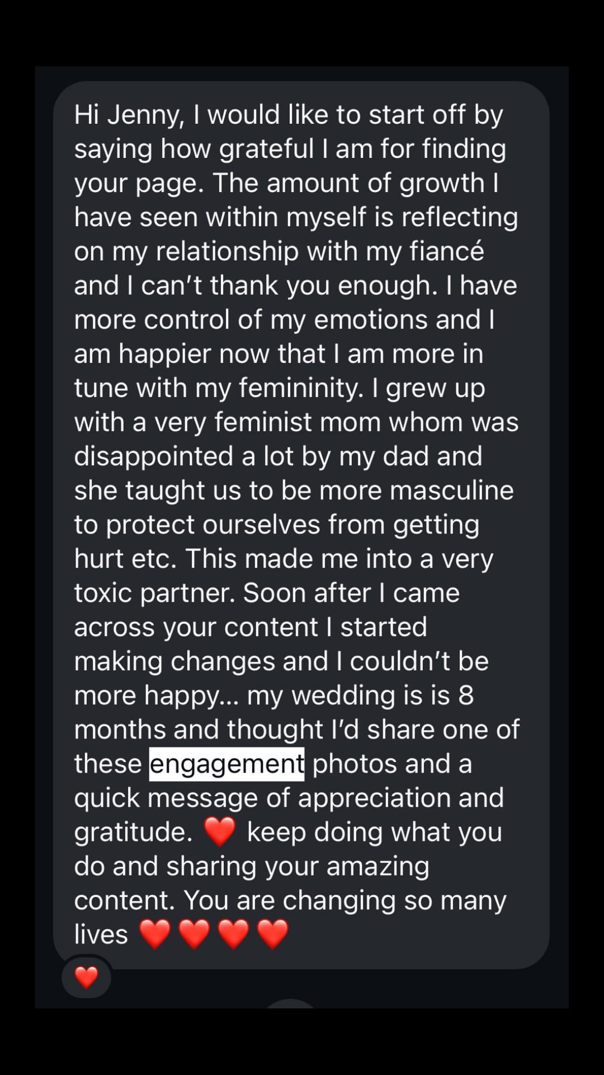
Task: Click the word "grateful" in the message
Action: [x=266, y=149]
